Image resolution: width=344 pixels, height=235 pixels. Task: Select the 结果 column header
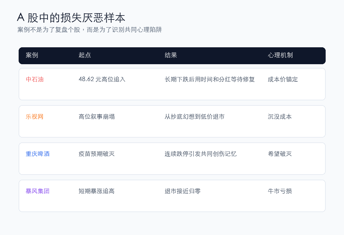pos(171,55)
